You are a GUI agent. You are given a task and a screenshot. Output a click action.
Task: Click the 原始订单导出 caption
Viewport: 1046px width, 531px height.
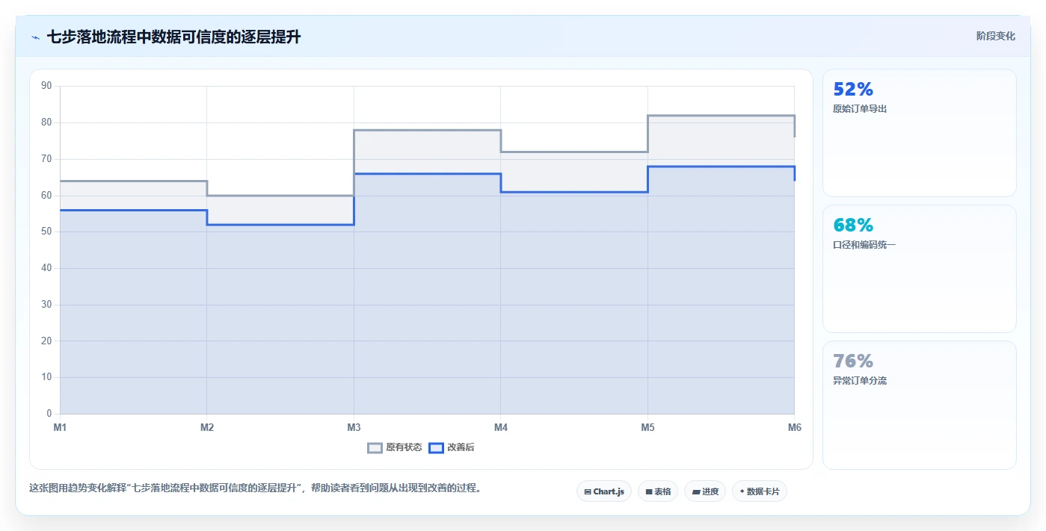point(860,109)
